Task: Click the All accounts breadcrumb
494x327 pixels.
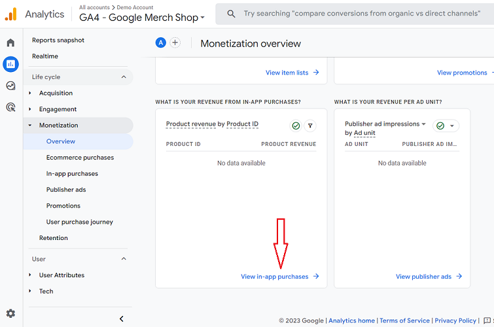Action: (94, 7)
